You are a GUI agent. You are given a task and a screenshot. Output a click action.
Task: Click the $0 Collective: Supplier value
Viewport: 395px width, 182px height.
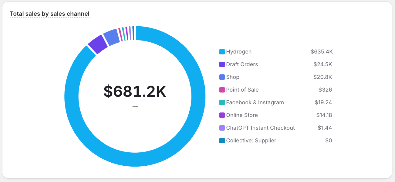[x=329, y=141]
